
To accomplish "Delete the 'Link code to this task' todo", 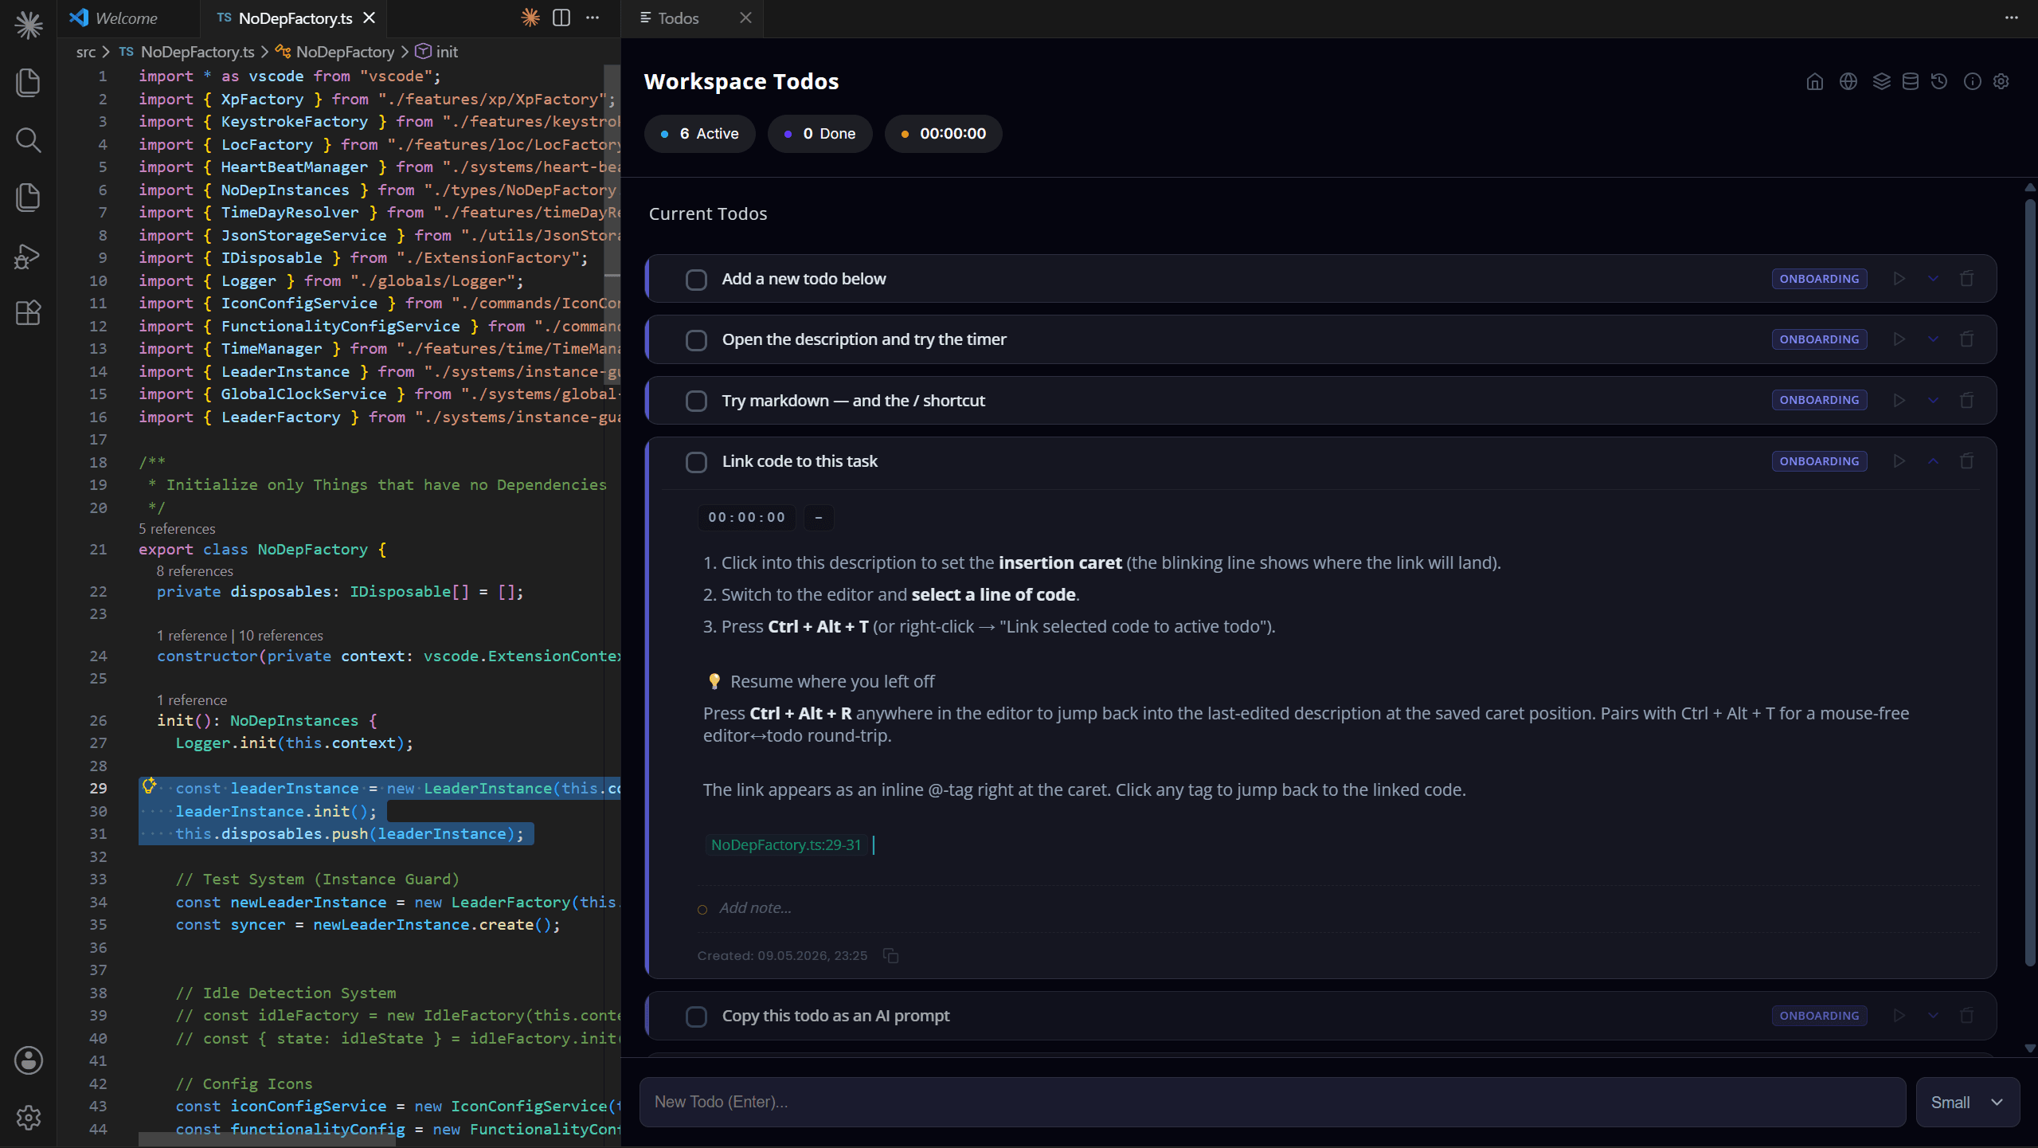I will [x=1966, y=461].
